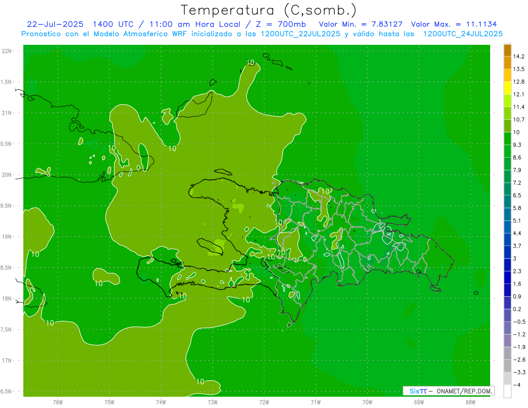Click 'Valor Min. = 7.83127' text
The image size is (528, 408).
click(x=360, y=24)
